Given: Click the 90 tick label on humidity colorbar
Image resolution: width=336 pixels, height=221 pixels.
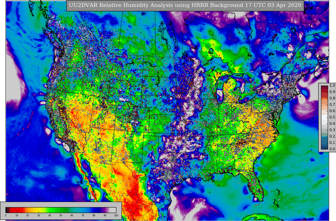Looking at the screenshot, I should 105,215.
